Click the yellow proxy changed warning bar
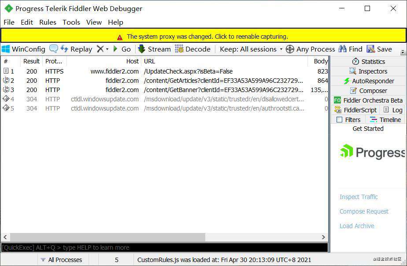The height and width of the screenshot is (266, 407). tap(203, 36)
